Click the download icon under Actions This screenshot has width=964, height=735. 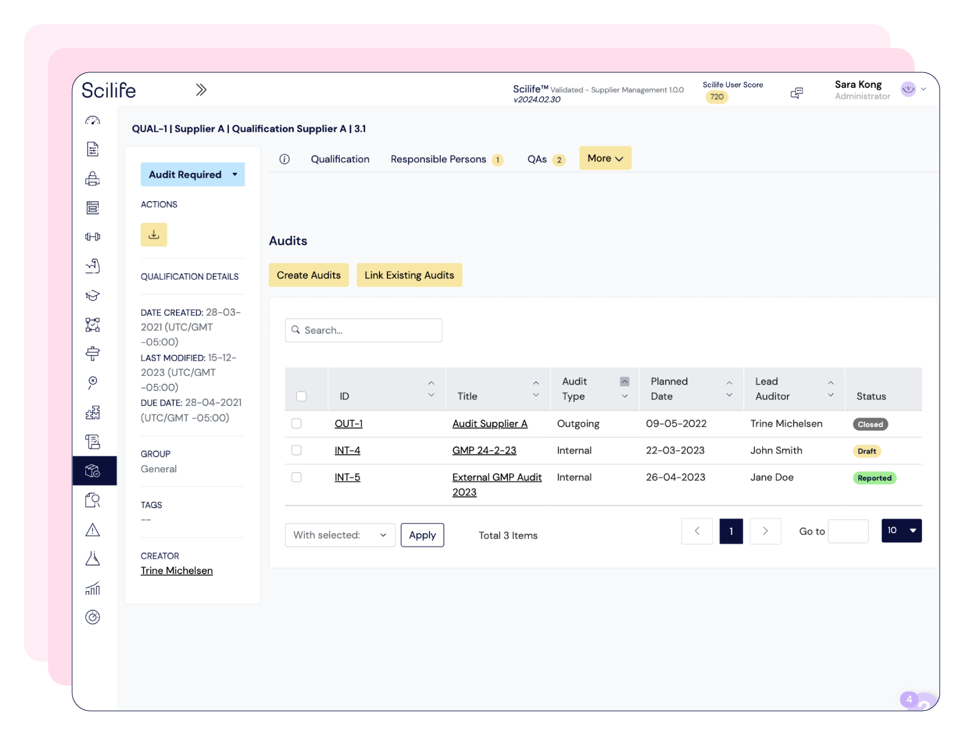[154, 234]
